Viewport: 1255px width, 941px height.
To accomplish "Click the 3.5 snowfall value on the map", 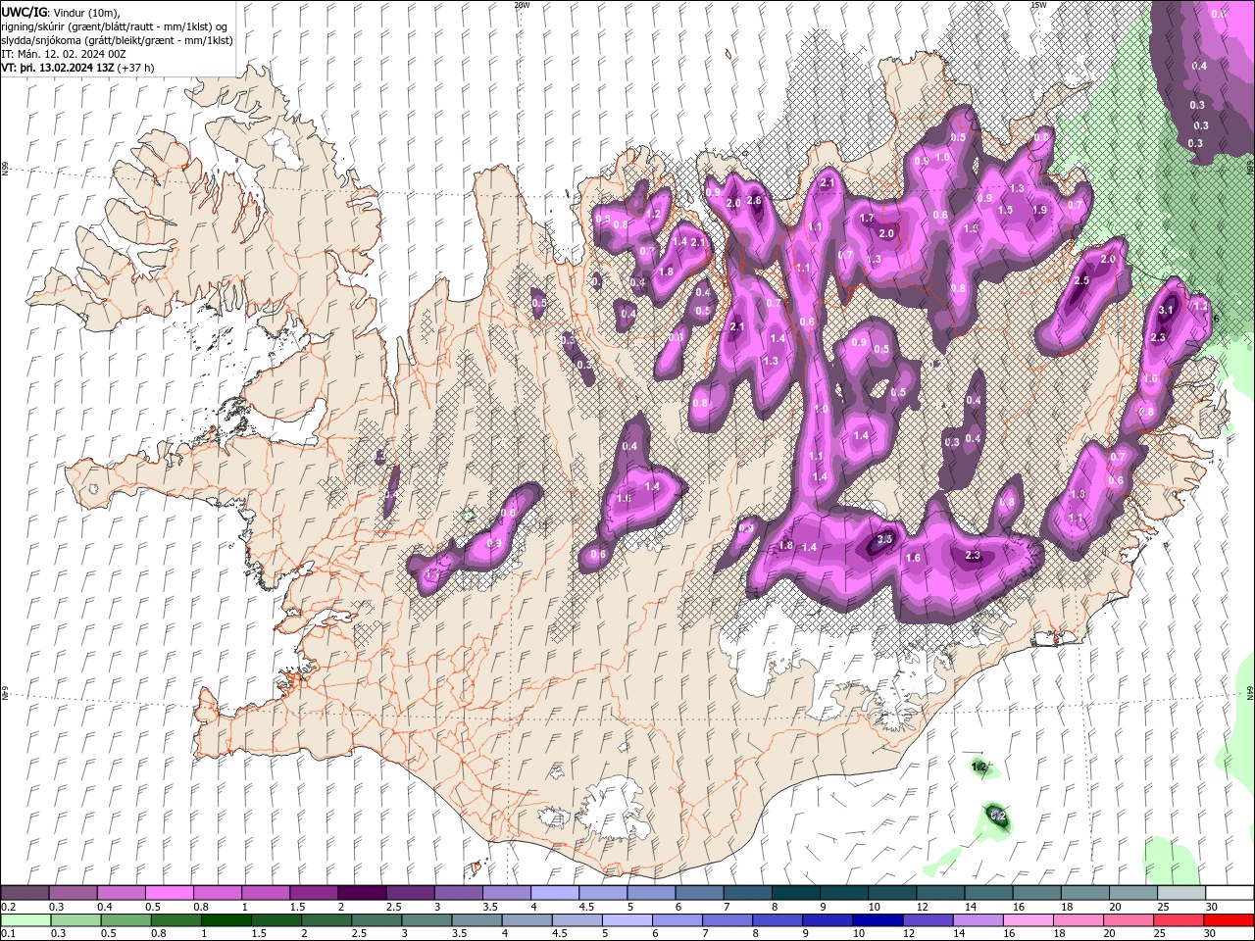I will 884,539.
